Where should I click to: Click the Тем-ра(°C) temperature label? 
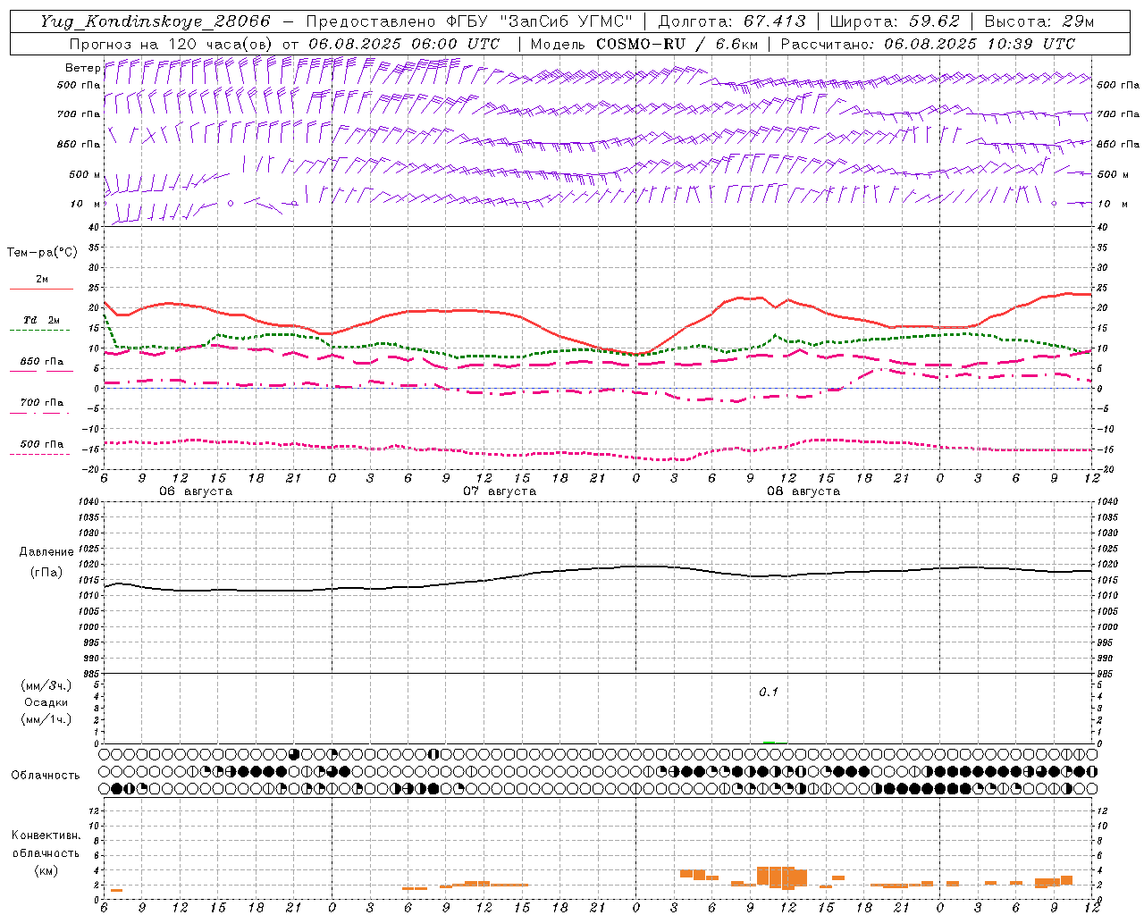pyautogui.click(x=42, y=253)
